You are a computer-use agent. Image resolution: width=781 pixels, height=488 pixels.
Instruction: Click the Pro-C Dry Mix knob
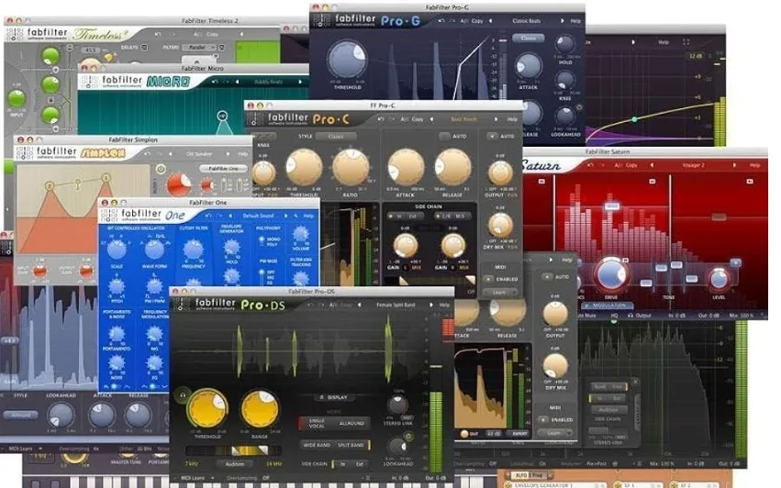coord(499,225)
